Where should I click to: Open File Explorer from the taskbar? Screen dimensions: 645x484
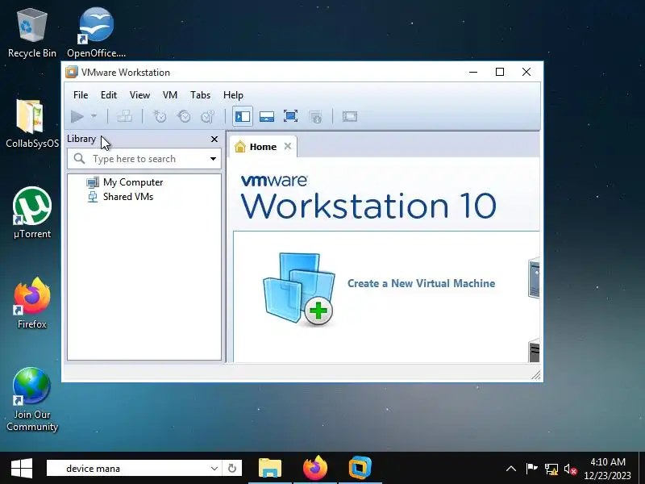[270, 469]
